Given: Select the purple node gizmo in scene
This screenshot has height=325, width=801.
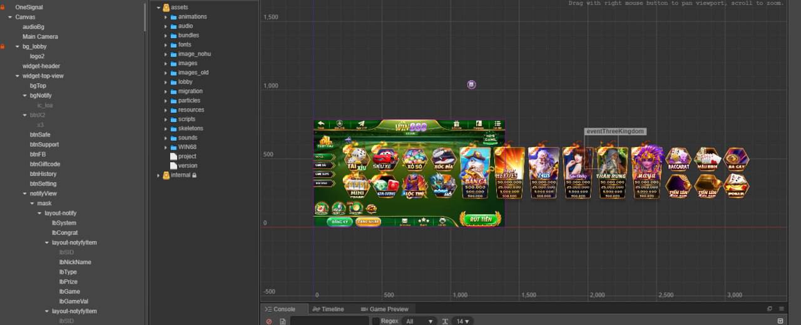Looking at the screenshot, I should tap(471, 85).
